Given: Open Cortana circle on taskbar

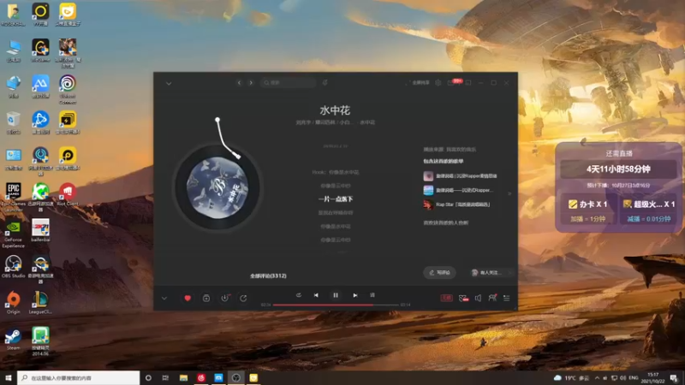Looking at the screenshot, I should (x=148, y=377).
